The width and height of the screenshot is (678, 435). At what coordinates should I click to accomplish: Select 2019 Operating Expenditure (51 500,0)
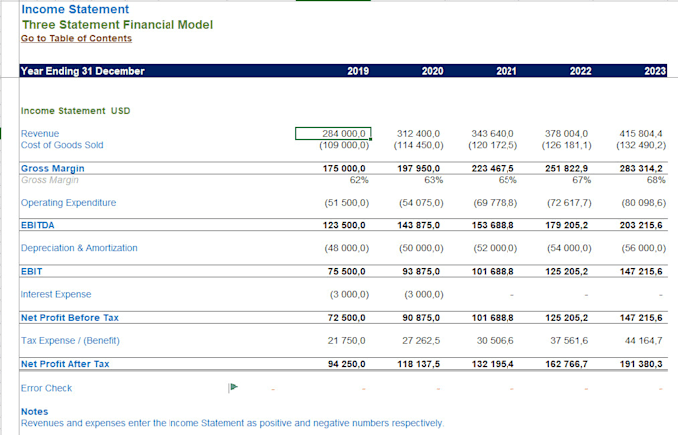click(347, 203)
